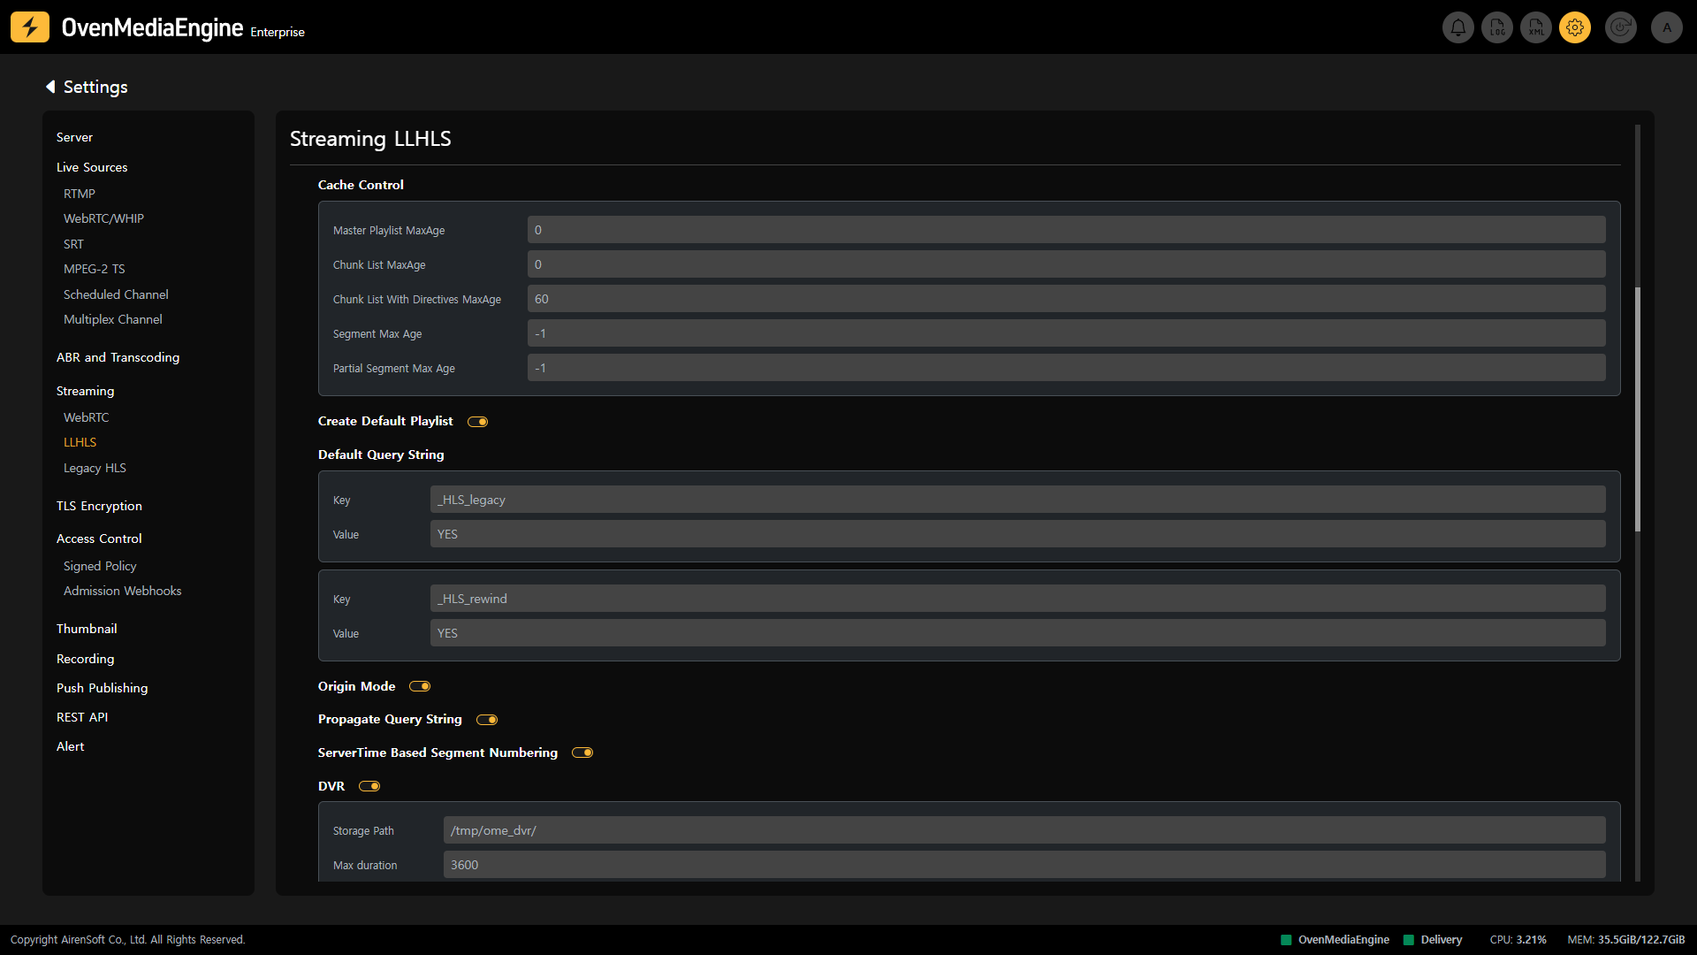
Task: Toggle the Create Default Playlist switch
Action: coord(478,422)
